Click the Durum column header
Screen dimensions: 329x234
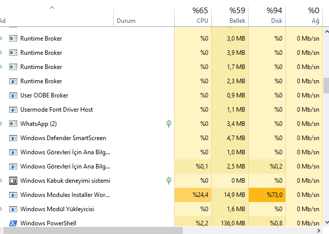coord(126,21)
